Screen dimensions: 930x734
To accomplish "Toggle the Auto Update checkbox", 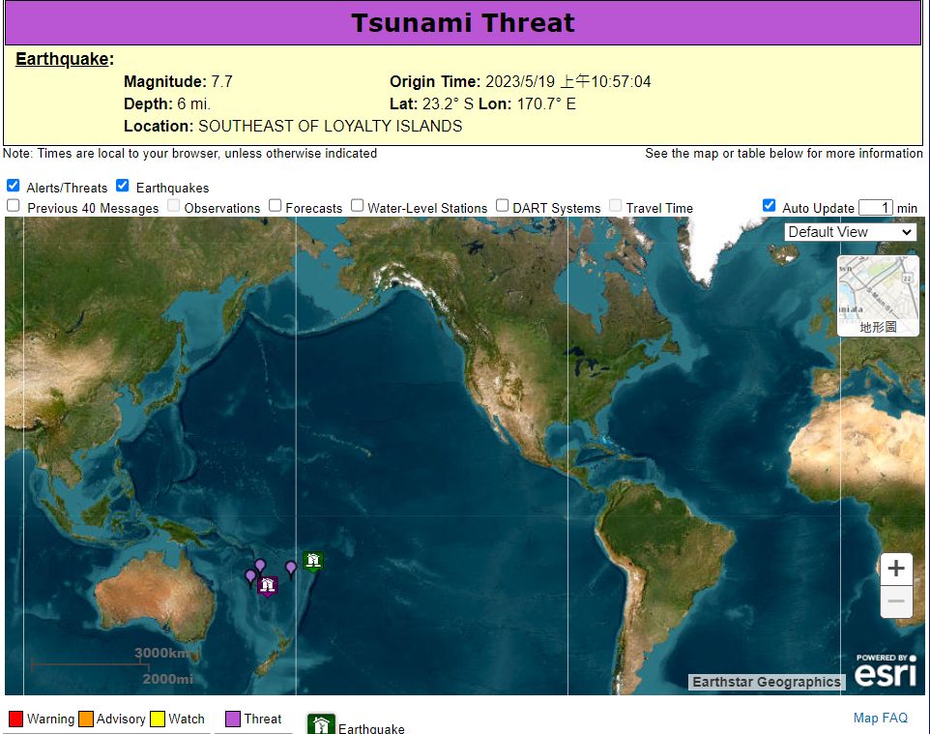I will [x=769, y=206].
